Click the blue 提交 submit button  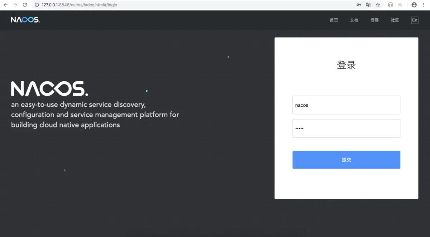pos(346,160)
